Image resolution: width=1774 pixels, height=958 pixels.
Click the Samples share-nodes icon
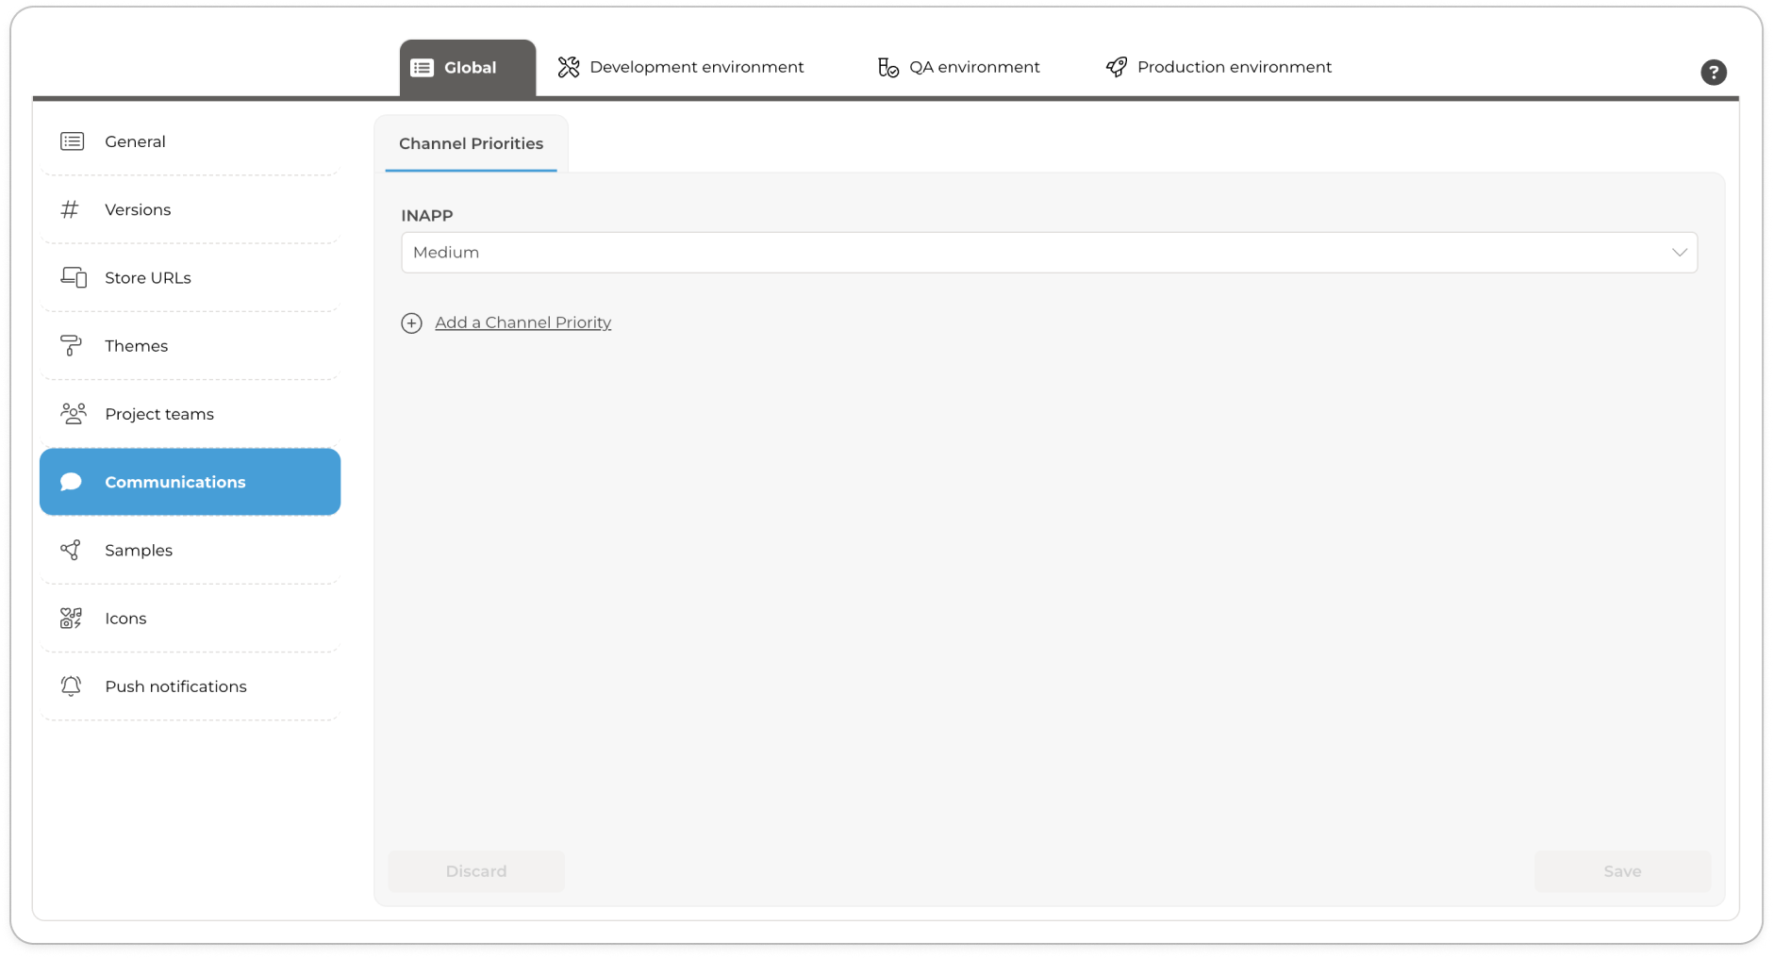(71, 550)
